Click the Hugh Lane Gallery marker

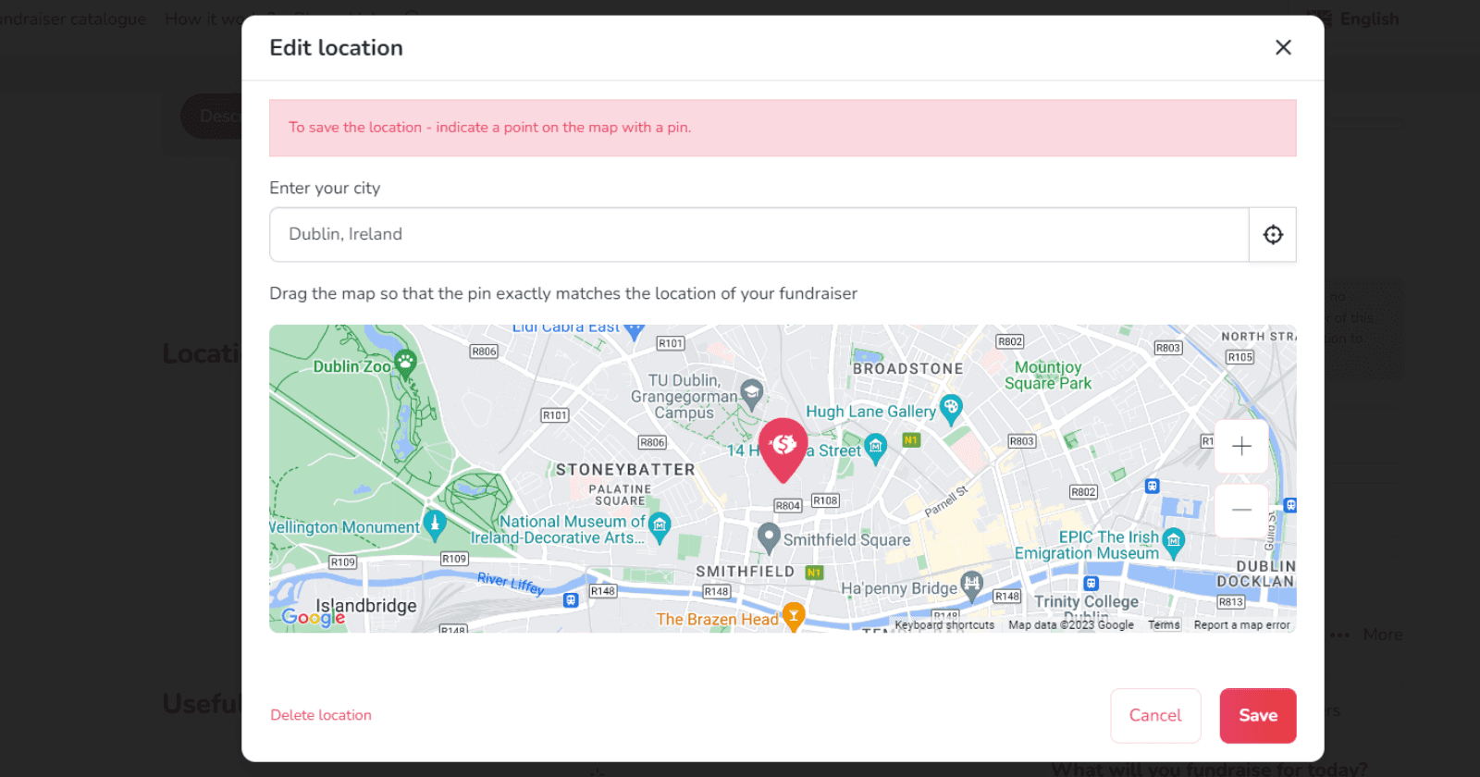[x=951, y=408]
